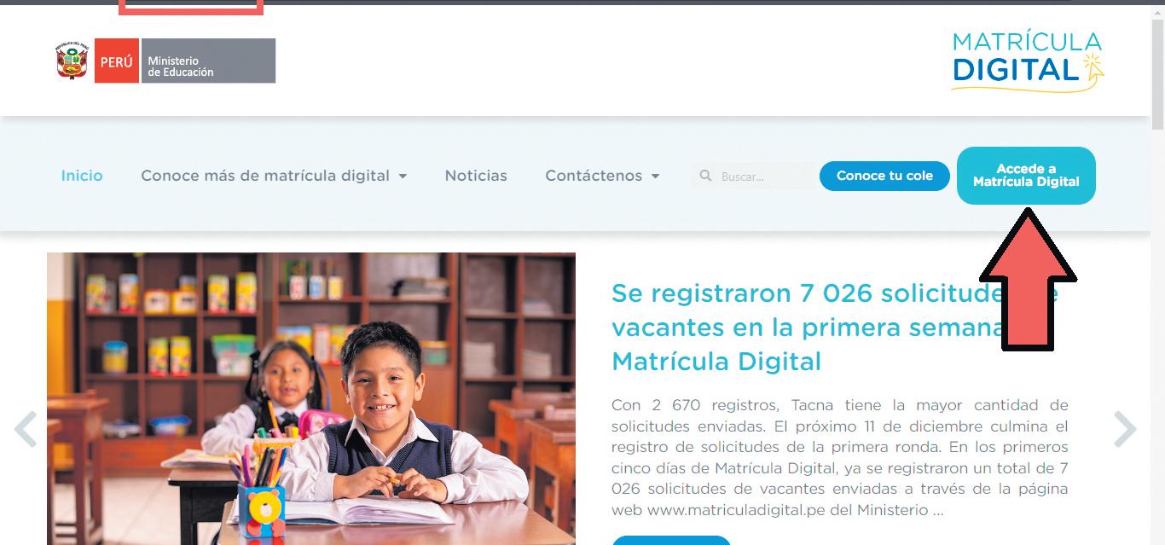Viewport: 1165px width, 545px height.
Task: Open the Noticias menu item
Action: pos(476,176)
